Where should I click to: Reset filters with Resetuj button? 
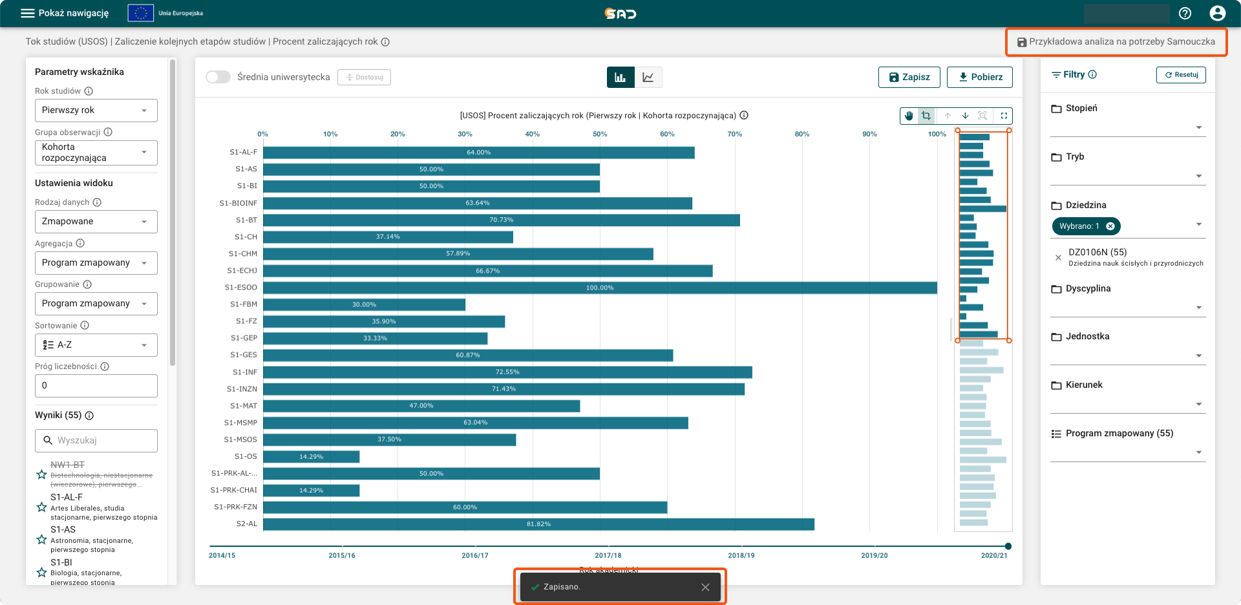tap(1181, 75)
